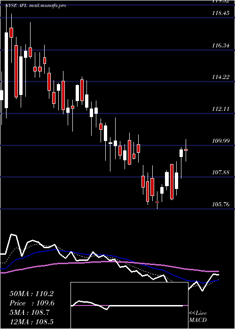235x329 pixels.
Task: Click the '50MA : 110.2' readout
Action: pos(31,294)
